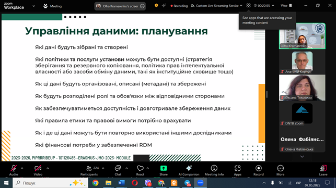Viewport: 336px width, 188px height.
Task: Open the second Chrome profile taskbar icon
Action: [161, 183]
